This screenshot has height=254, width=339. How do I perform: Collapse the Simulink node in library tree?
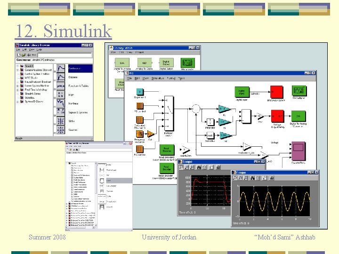[18, 66]
